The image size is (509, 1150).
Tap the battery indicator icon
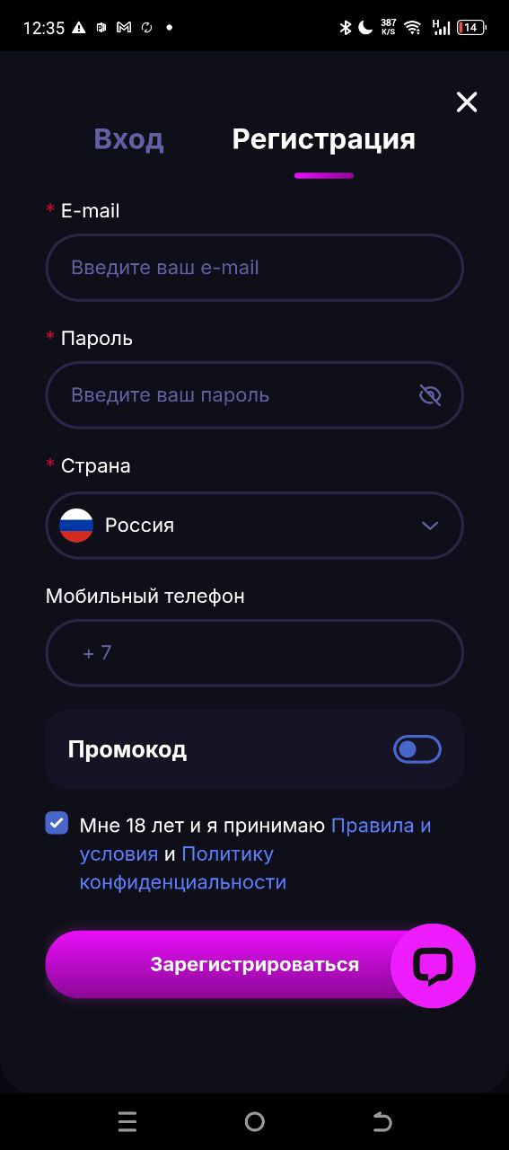coord(471,28)
